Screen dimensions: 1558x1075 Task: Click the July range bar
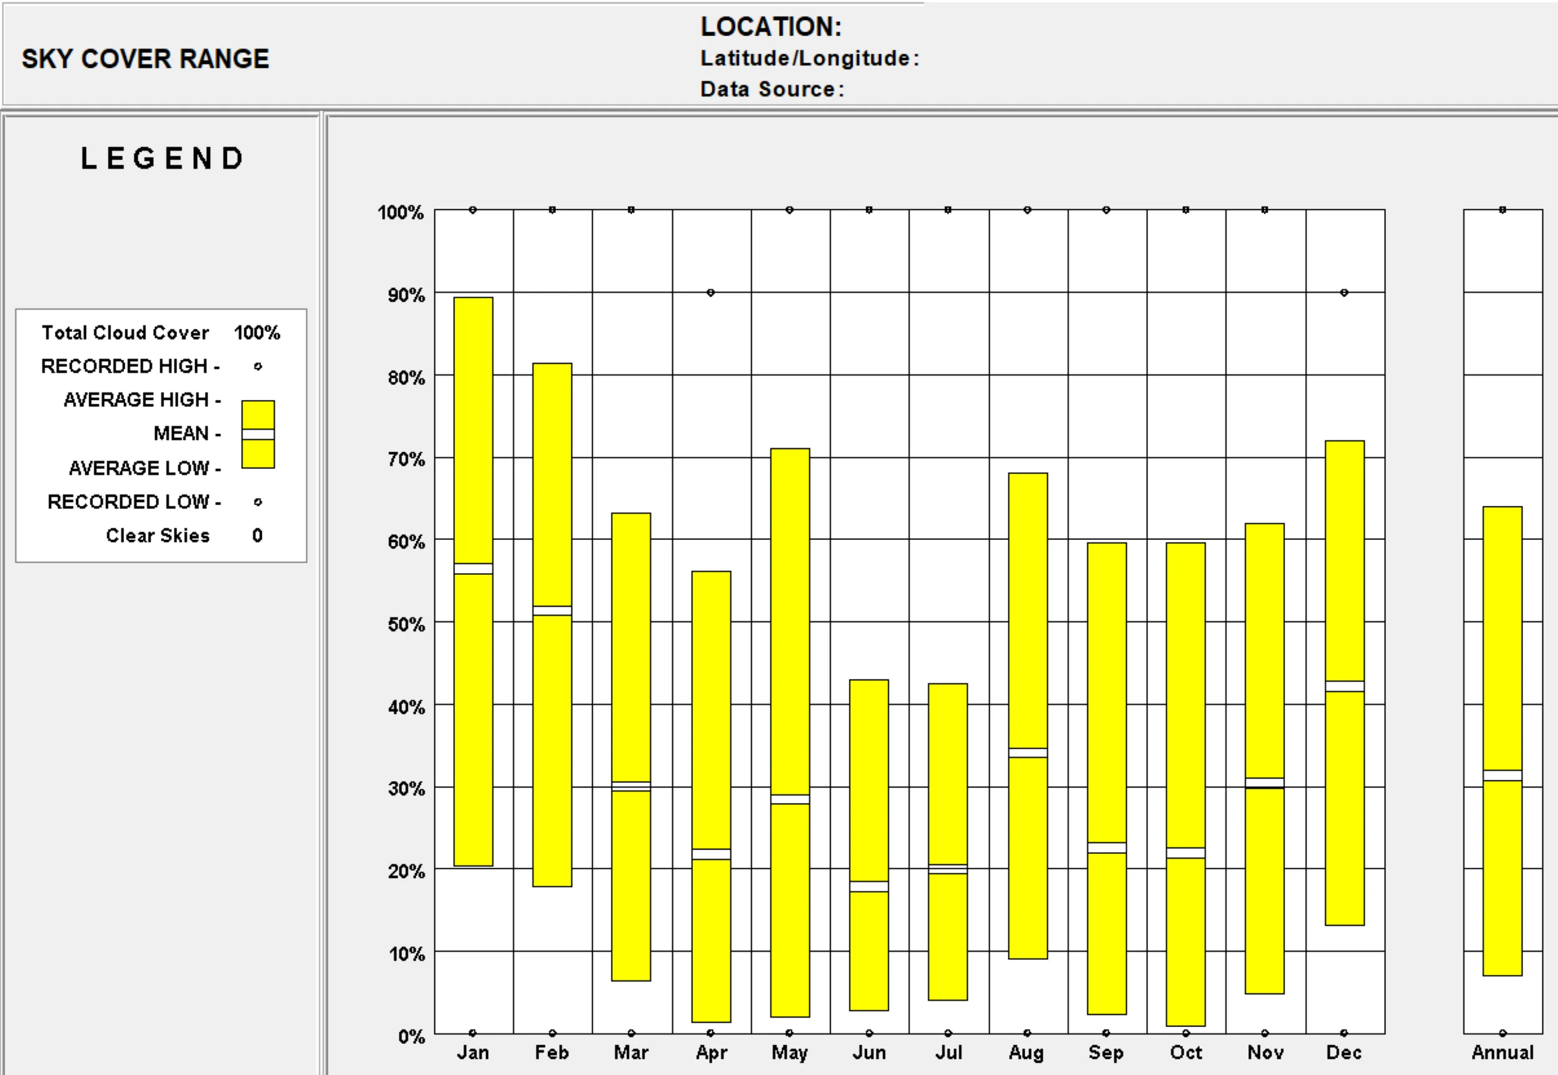(947, 842)
